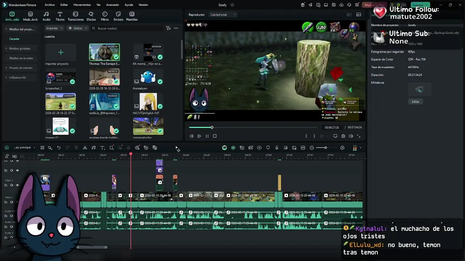Expand Presets de edición
The width and height of the screenshot is (465, 261).
[6, 68]
